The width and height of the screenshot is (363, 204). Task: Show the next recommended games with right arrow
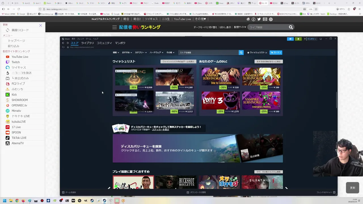pos(286,188)
